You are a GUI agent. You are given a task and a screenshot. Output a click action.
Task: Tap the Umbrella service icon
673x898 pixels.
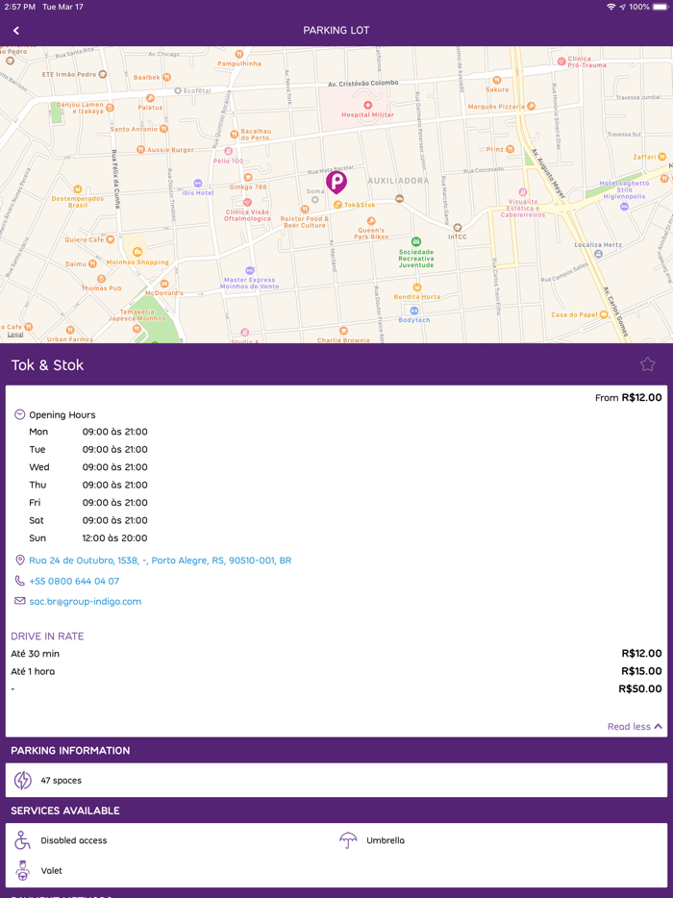(x=348, y=840)
